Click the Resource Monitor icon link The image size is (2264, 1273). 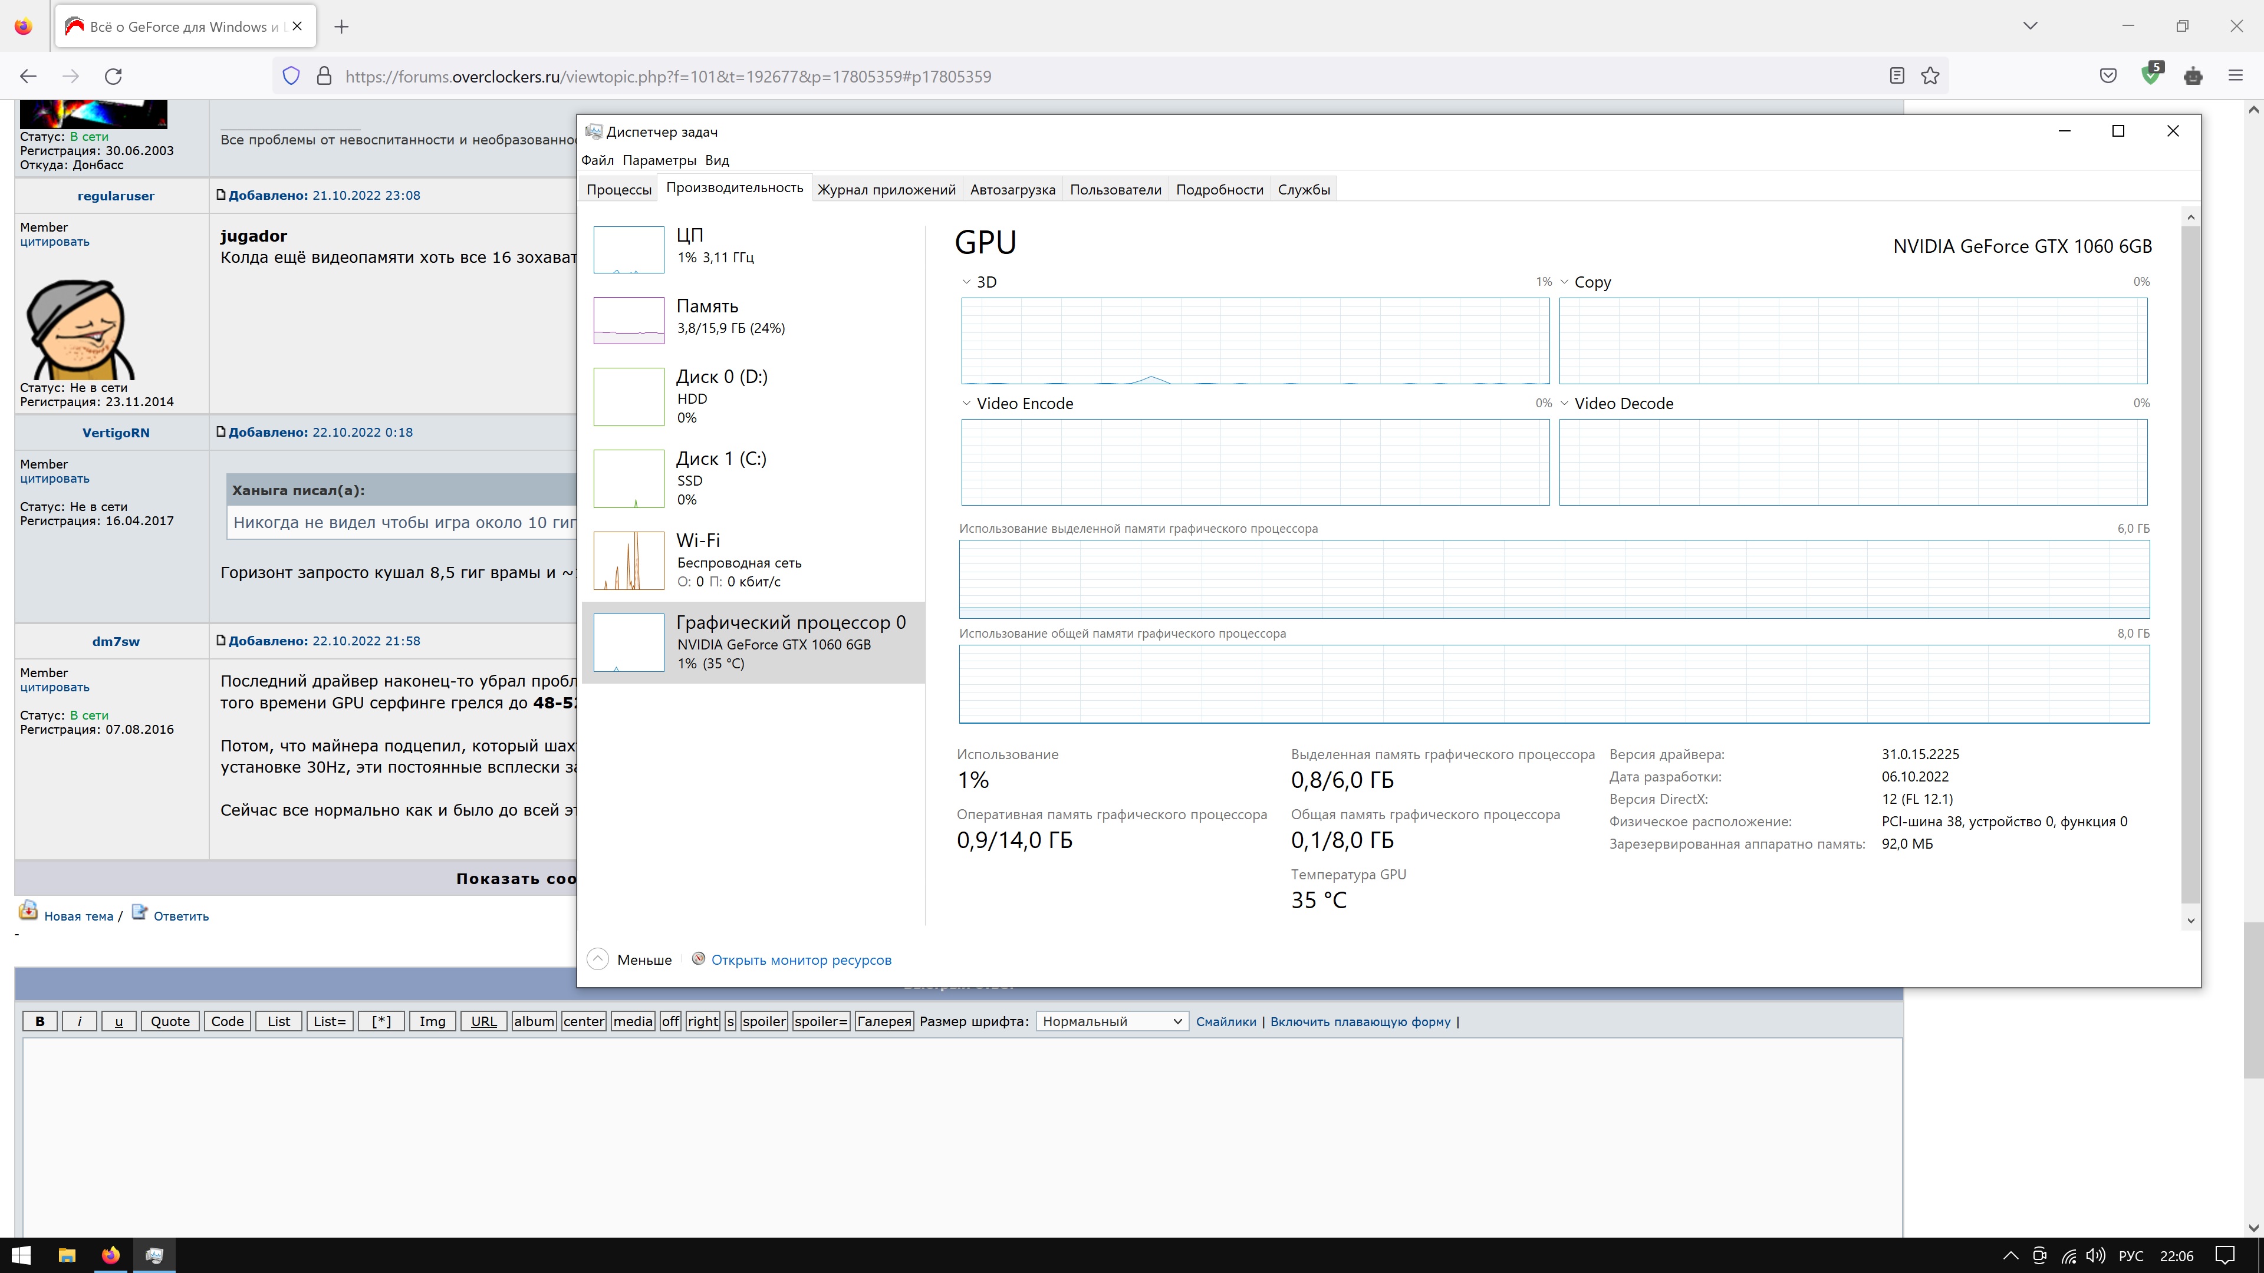pyautogui.click(x=699, y=958)
